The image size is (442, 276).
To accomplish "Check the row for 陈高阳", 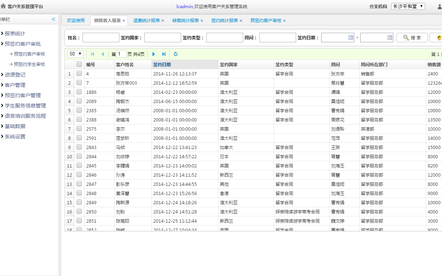I will [x=79, y=221].
